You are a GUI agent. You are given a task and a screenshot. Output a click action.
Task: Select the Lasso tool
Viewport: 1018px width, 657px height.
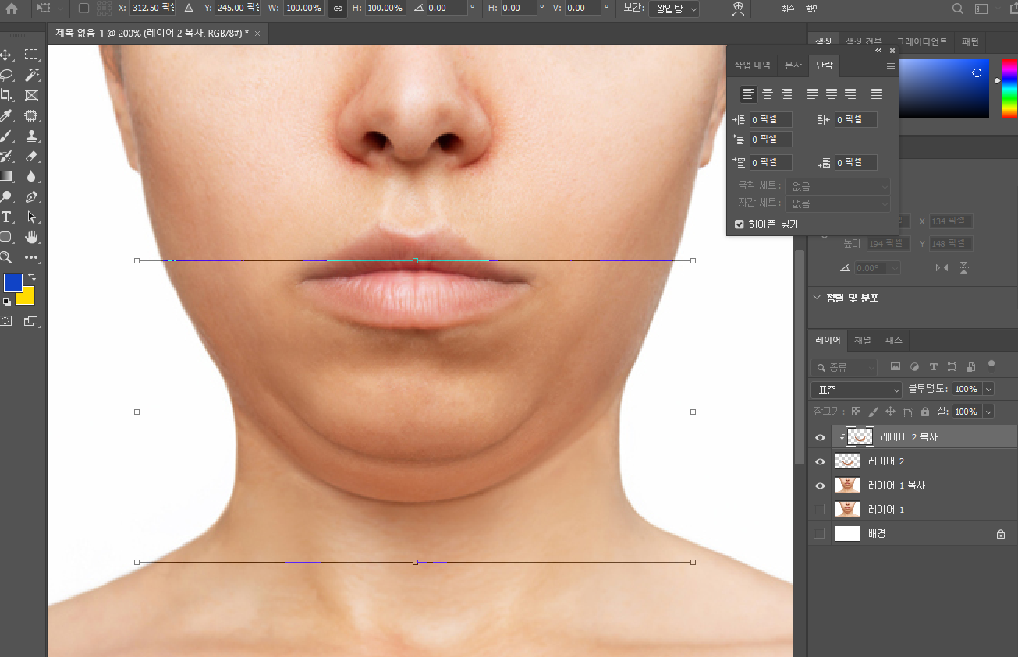click(x=6, y=75)
